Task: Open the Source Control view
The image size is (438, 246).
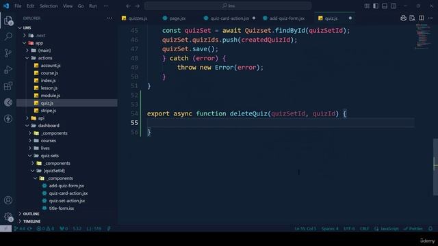Action: [x=8, y=53]
